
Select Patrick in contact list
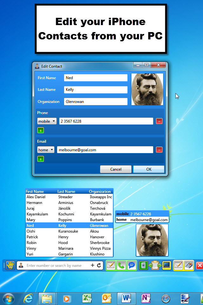point(69,237)
